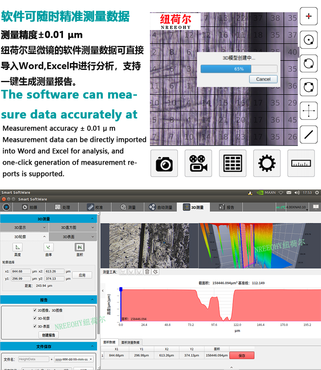
Task: Select the straight line measurement tool
Action: (x=308, y=134)
